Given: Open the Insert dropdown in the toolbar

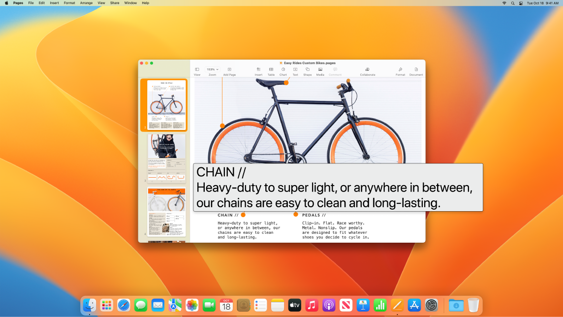Looking at the screenshot, I should click(258, 69).
